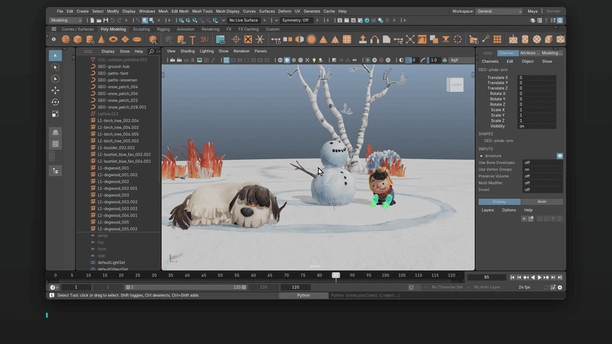Viewport: 612px width, 344px height.
Task: Click the open scene folder icon
Action: pyautogui.click(x=99, y=20)
